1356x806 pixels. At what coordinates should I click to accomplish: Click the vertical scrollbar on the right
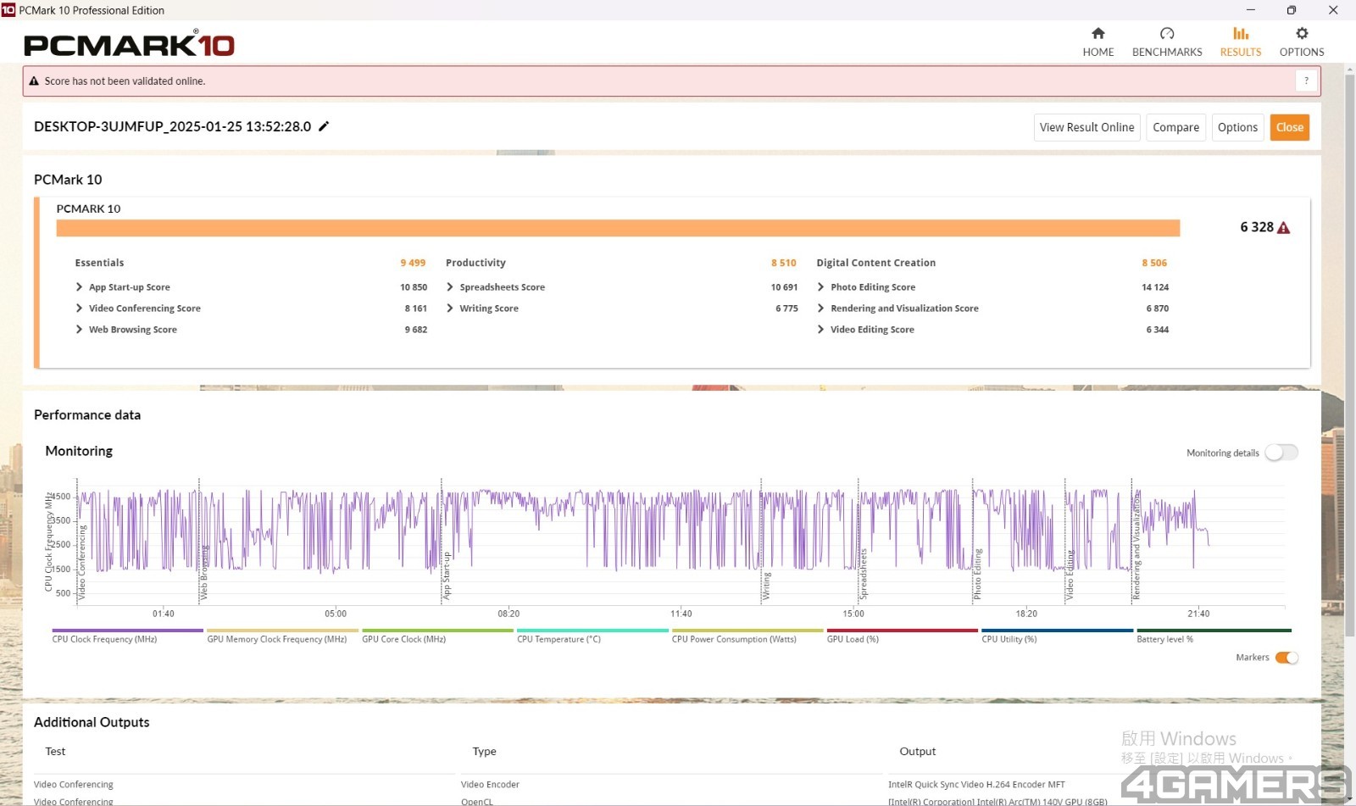1349,356
